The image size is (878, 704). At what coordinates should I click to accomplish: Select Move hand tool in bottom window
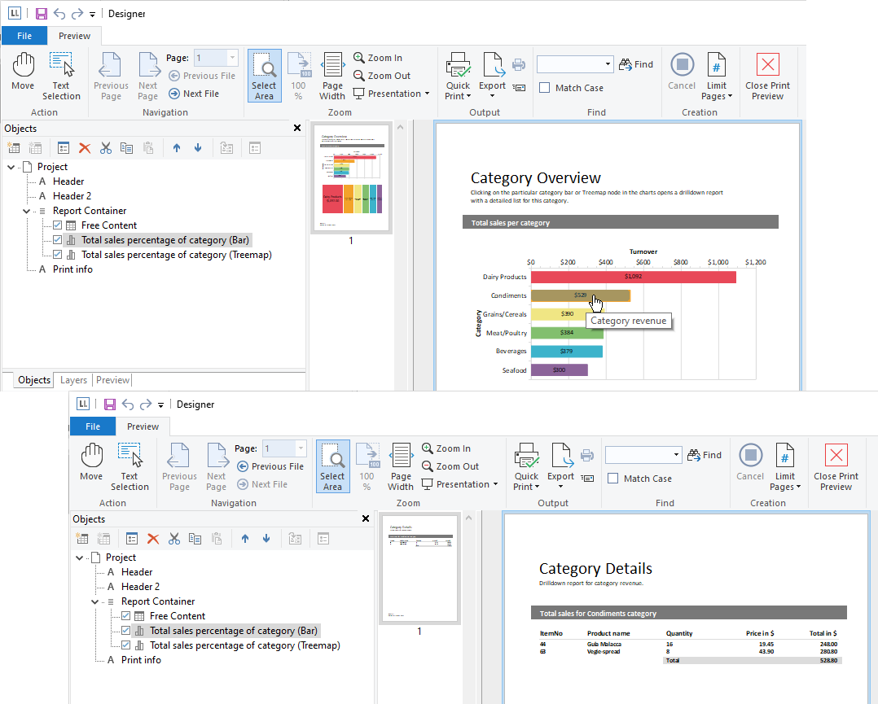91,462
